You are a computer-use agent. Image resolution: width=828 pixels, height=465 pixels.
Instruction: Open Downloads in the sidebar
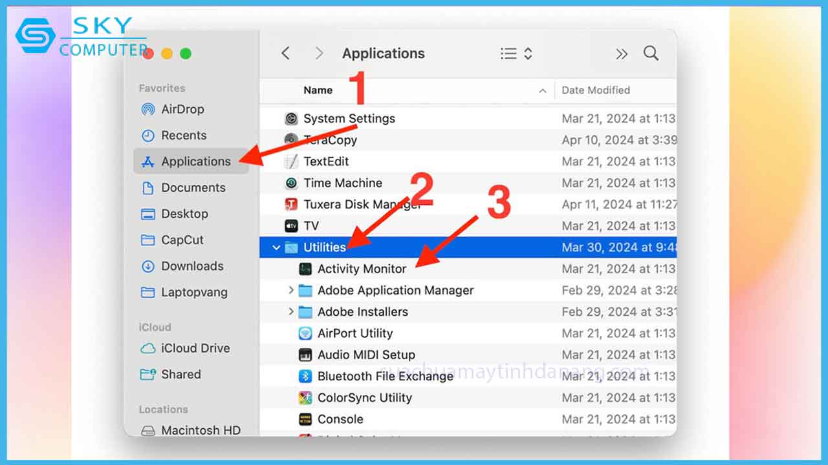click(182, 266)
